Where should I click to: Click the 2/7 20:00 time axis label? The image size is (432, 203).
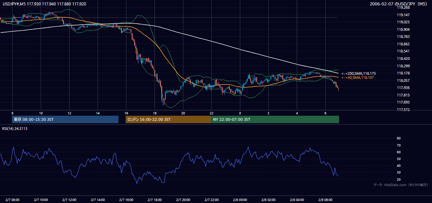[183, 200]
